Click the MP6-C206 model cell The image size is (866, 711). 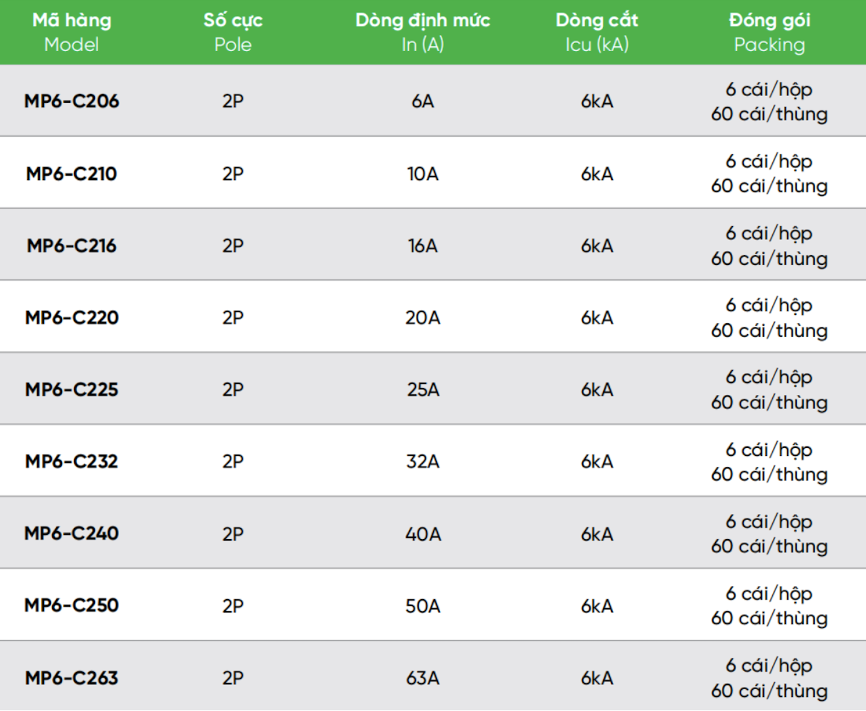coord(72,101)
